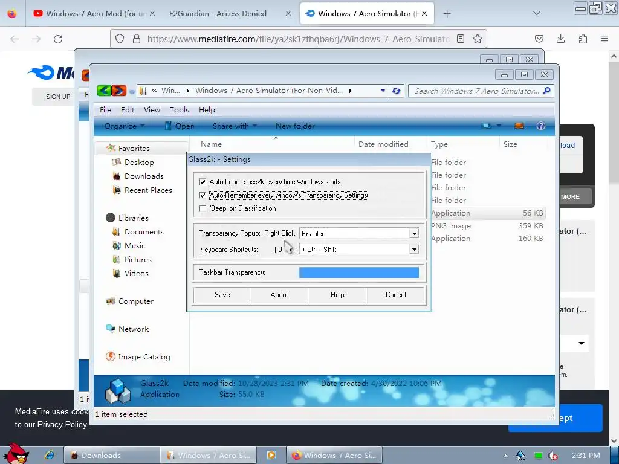Expand Share with dropdown
Screen dimensions: 619x464
[235, 126]
